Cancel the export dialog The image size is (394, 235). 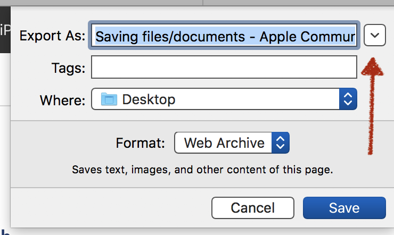pyautogui.click(x=252, y=208)
